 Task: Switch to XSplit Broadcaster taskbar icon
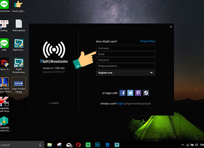tap(117, 145)
